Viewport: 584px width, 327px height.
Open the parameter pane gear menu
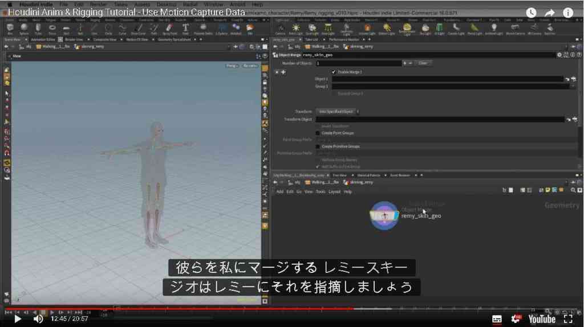coord(559,55)
